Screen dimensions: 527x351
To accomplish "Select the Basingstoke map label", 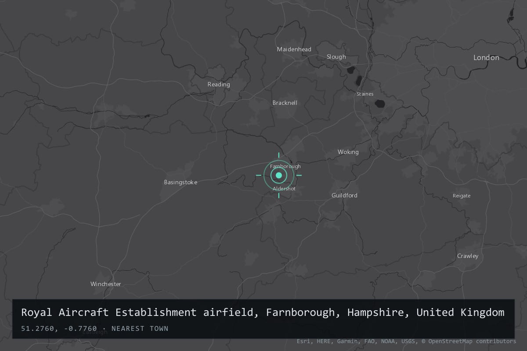I will (x=180, y=182).
